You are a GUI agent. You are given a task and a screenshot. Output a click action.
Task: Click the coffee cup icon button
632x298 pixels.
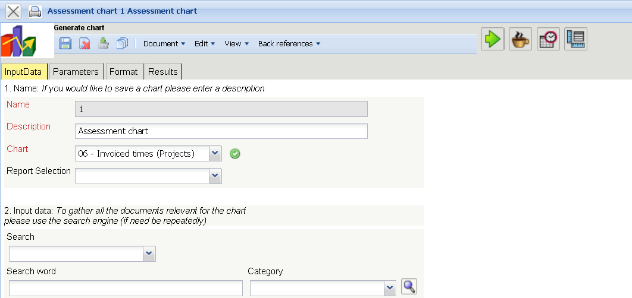(521, 39)
